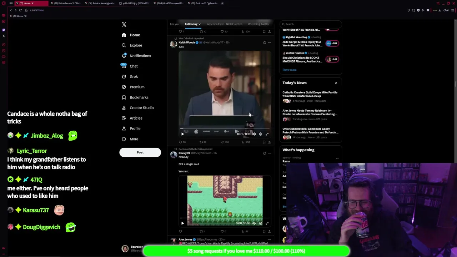Reload the x.com page
This screenshot has height=257, width=457.
point(20,10)
